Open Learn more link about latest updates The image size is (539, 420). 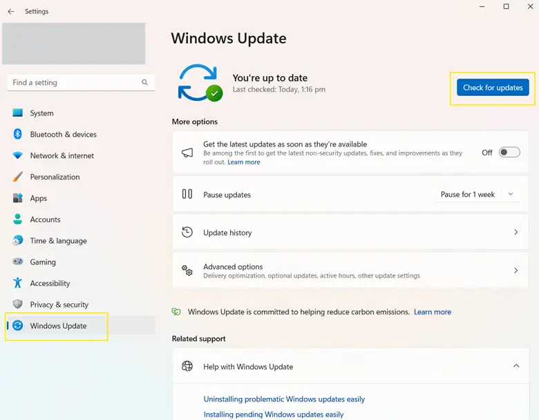244,162
